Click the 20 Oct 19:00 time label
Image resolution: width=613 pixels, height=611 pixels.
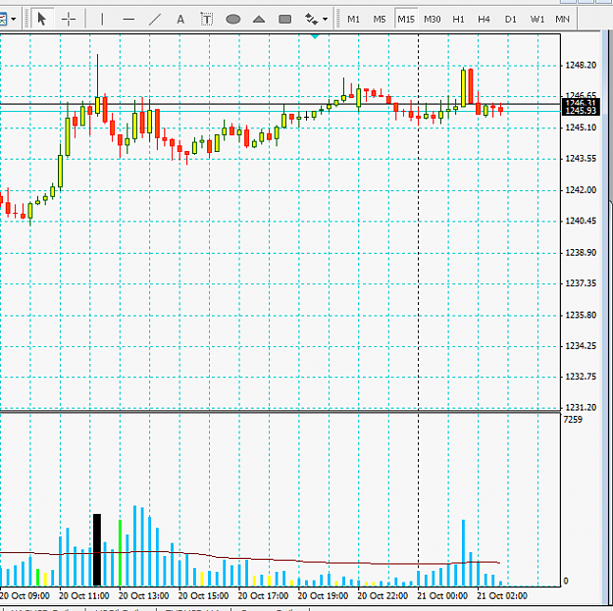(x=323, y=595)
